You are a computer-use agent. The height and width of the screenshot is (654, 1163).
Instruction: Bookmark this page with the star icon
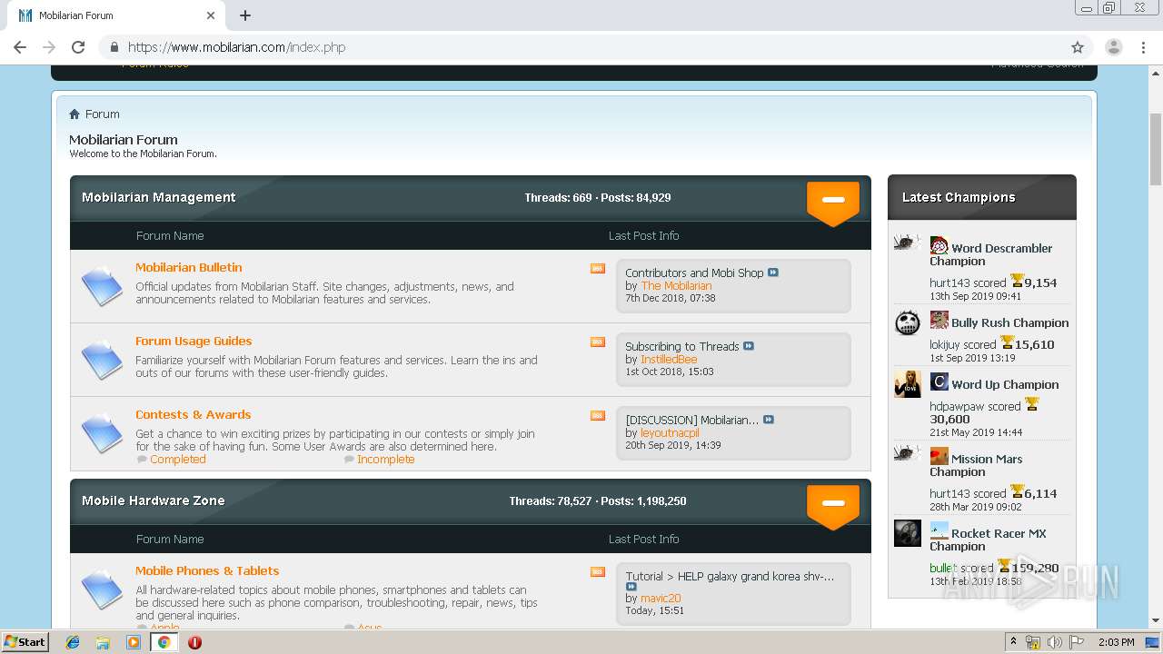tap(1078, 47)
